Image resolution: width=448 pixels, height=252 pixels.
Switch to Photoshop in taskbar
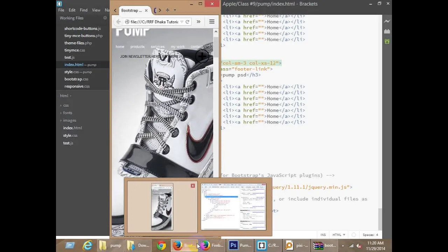tap(240, 245)
